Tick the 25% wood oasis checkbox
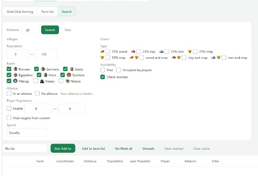The width and height of the screenshot is (258, 176). point(107,51)
